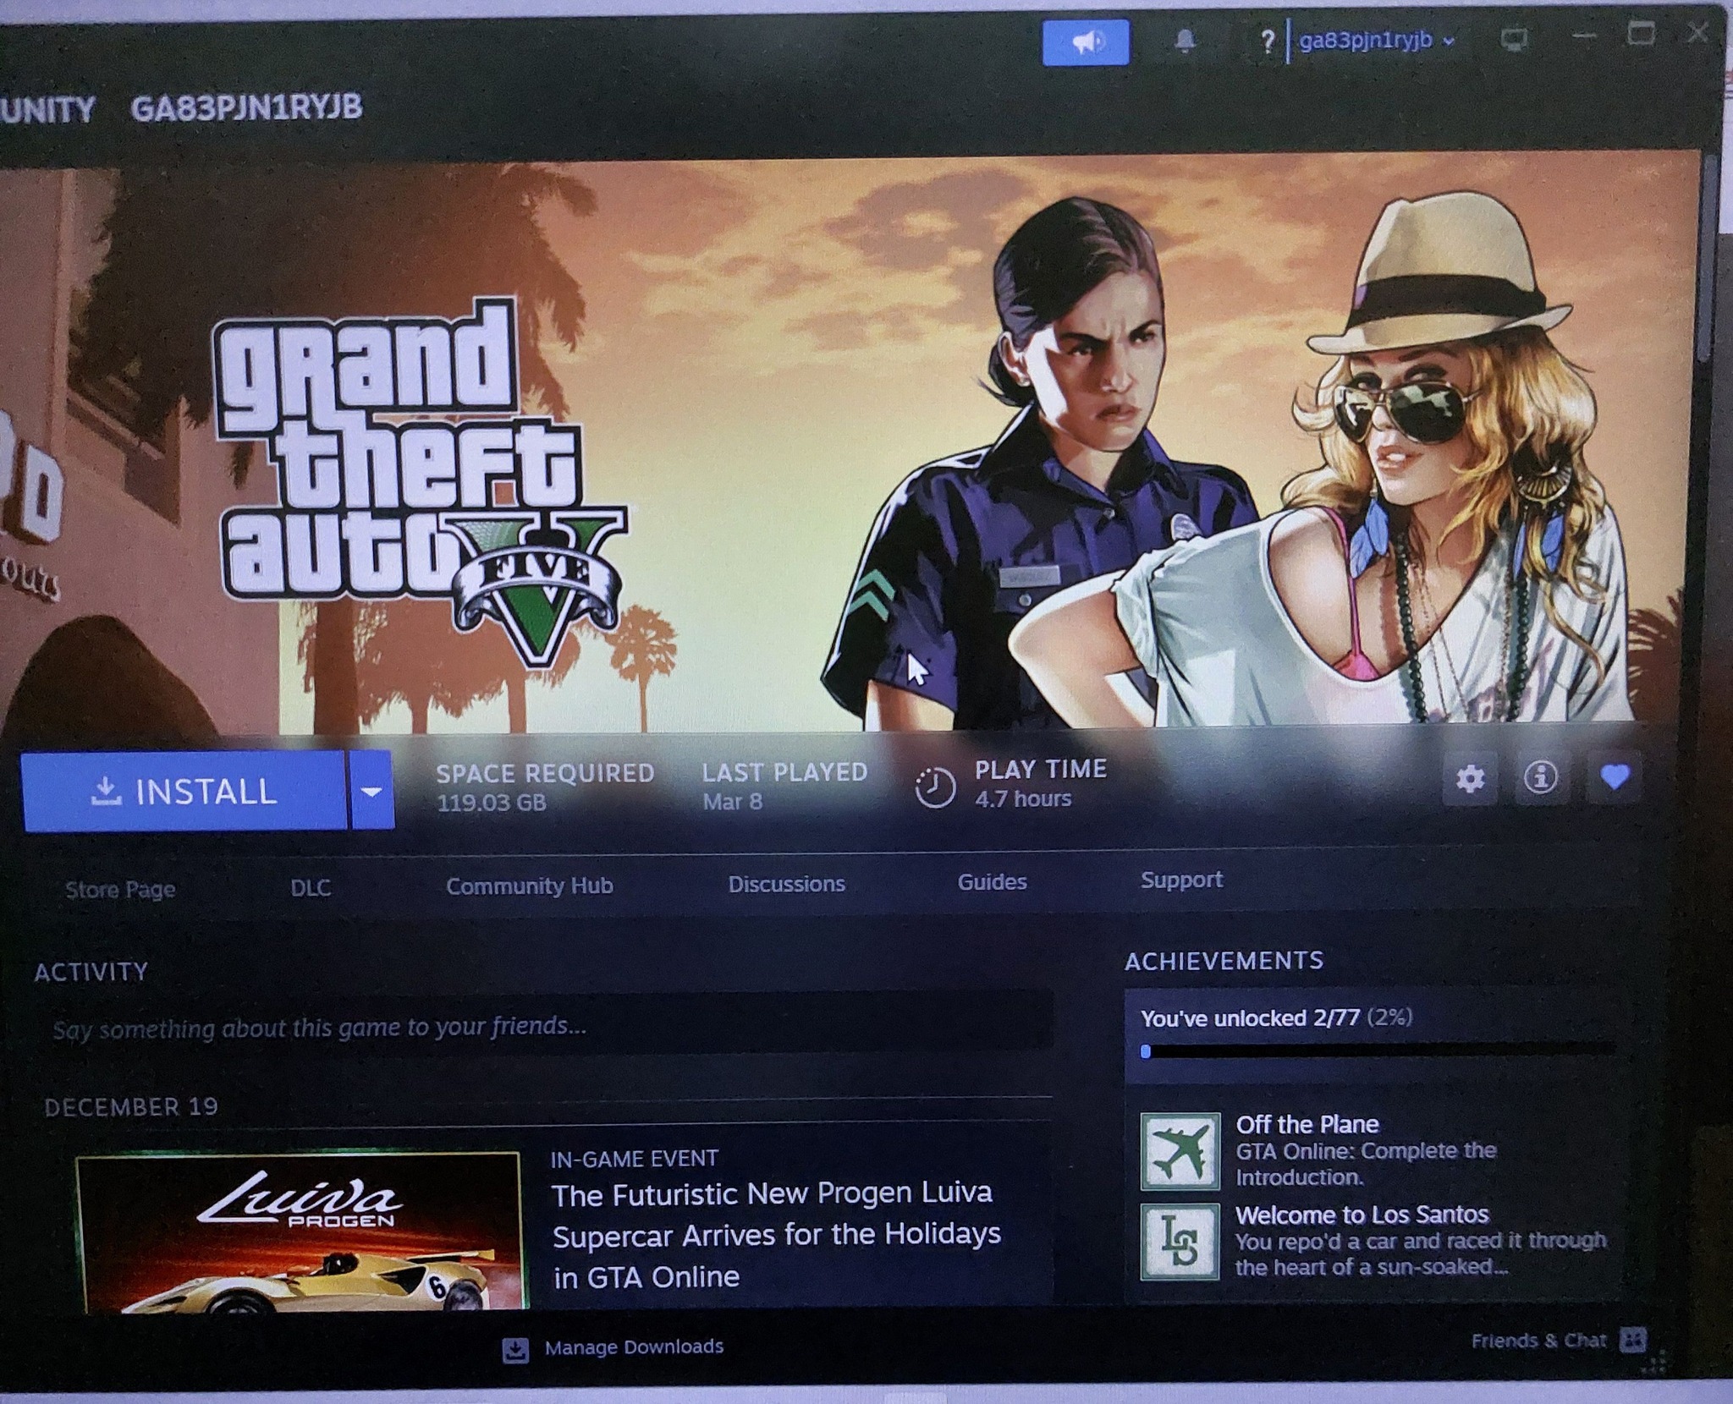Select the Welcome to Los Santos achievement icon
Viewport: 1733px width, 1404px height.
tap(1180, 1242)
